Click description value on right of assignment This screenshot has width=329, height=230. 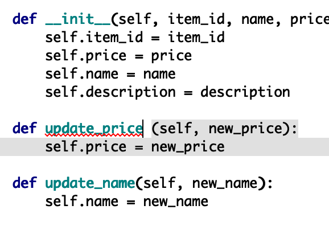[245, 92]
